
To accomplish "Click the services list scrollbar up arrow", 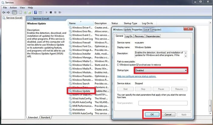I will click(210, 23).
